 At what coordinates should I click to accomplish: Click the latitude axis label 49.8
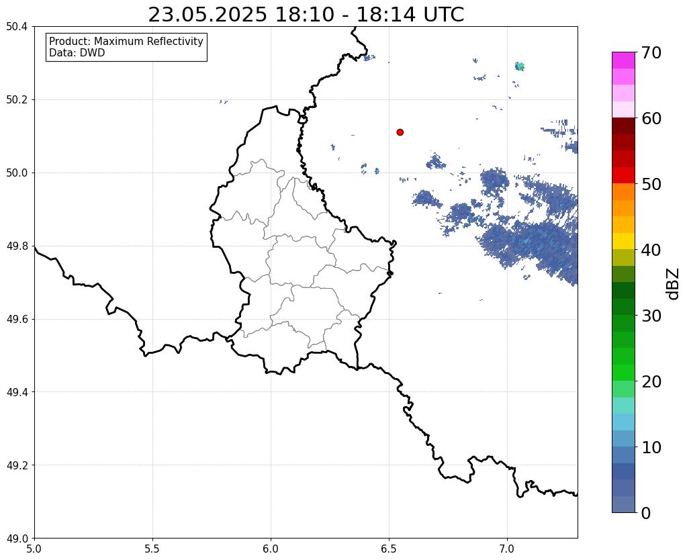tap(17, 246)
